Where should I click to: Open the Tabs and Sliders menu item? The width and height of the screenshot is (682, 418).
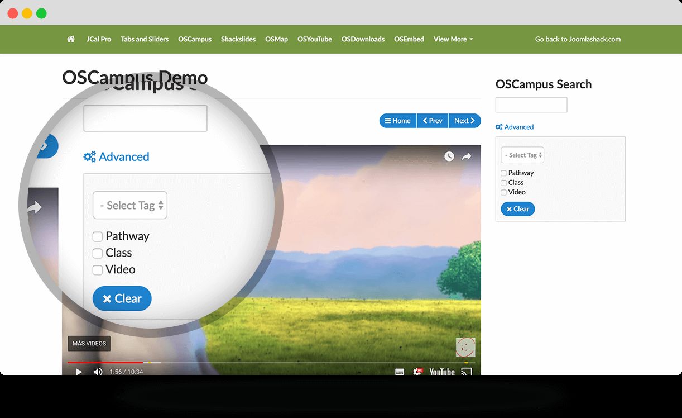[145, 39]
